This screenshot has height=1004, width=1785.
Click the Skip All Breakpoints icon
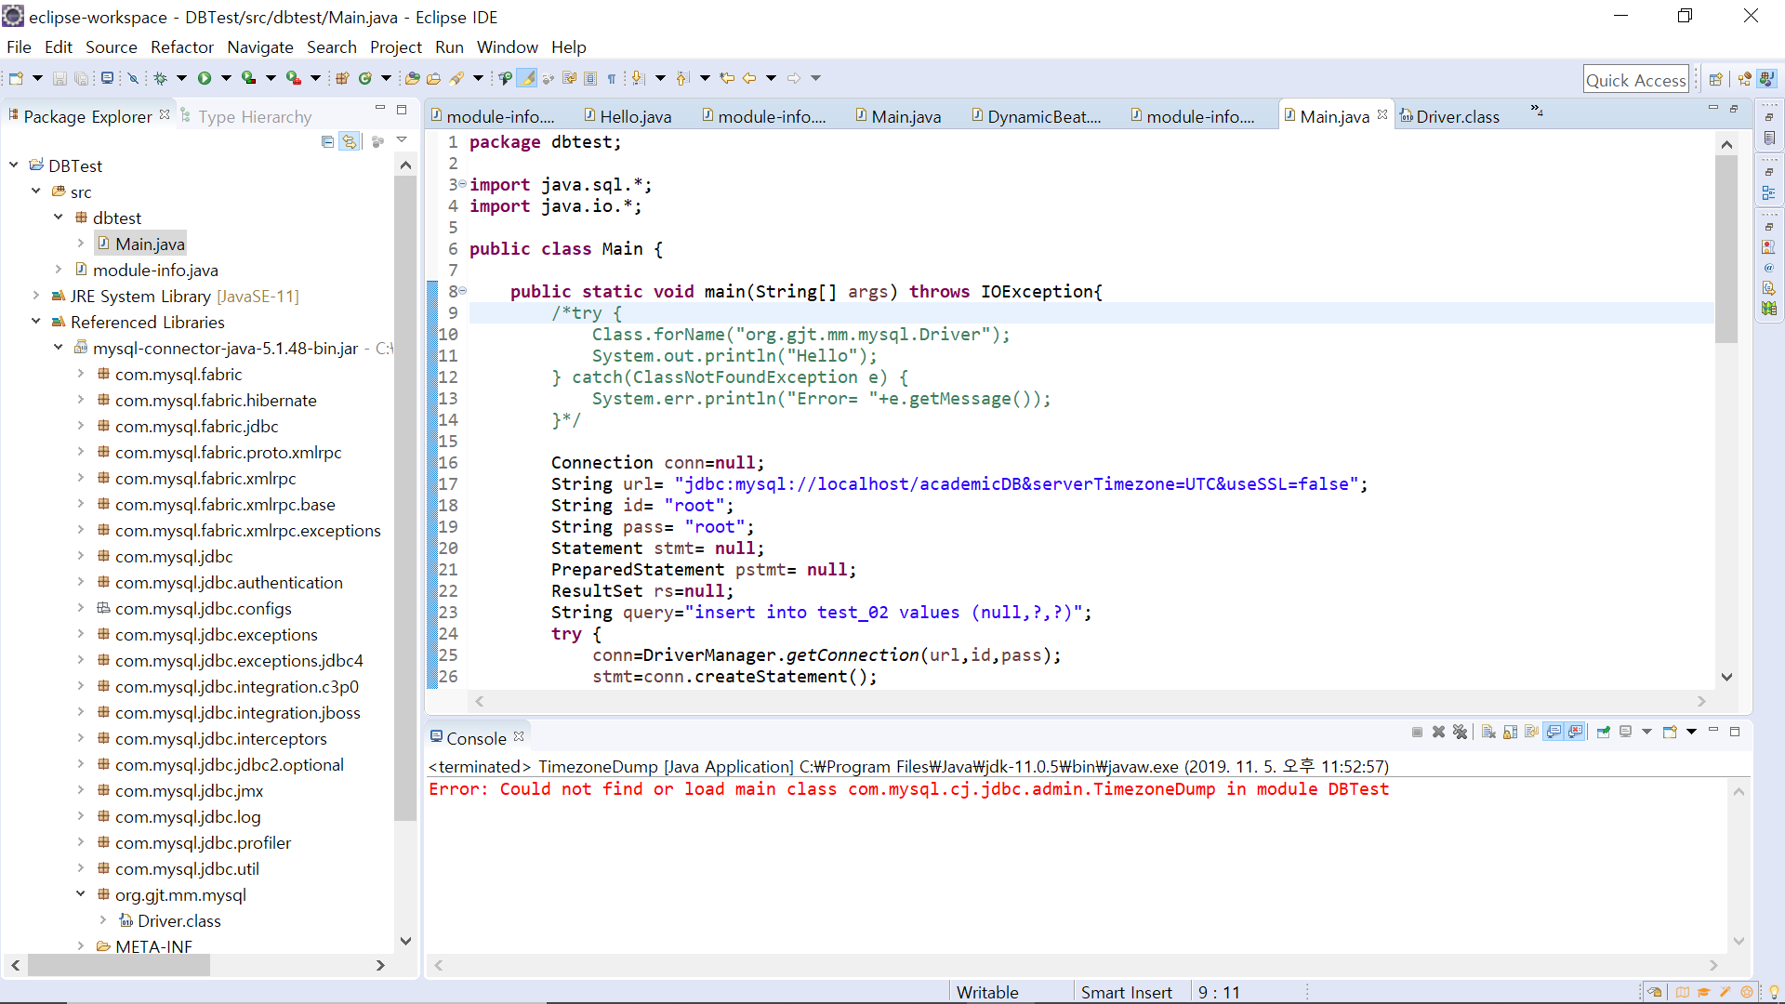[x=133, y=78]
